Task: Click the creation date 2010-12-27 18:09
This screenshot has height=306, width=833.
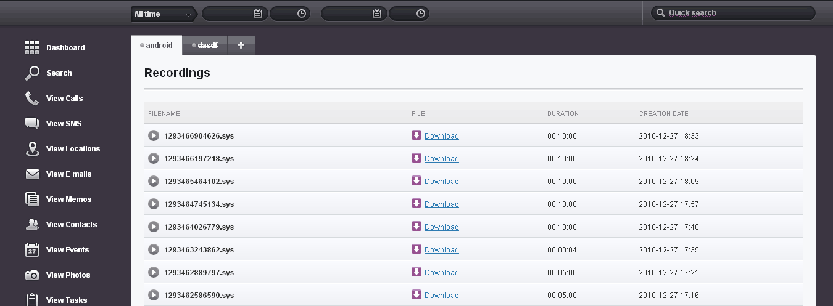Action: coord(669,182)
